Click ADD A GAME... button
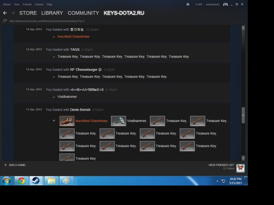274x205 pixels. (16, 165)
